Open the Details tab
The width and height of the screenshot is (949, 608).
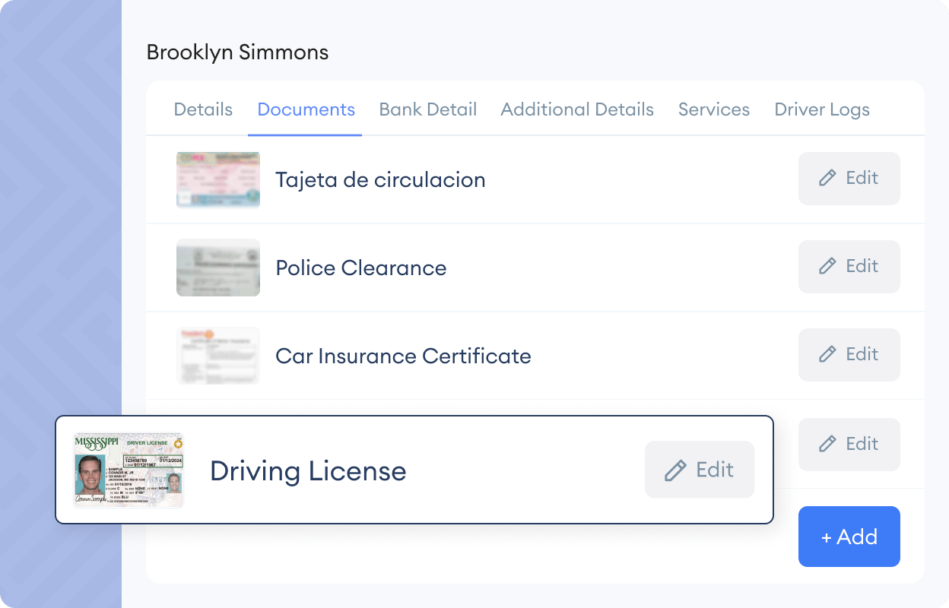202,109
